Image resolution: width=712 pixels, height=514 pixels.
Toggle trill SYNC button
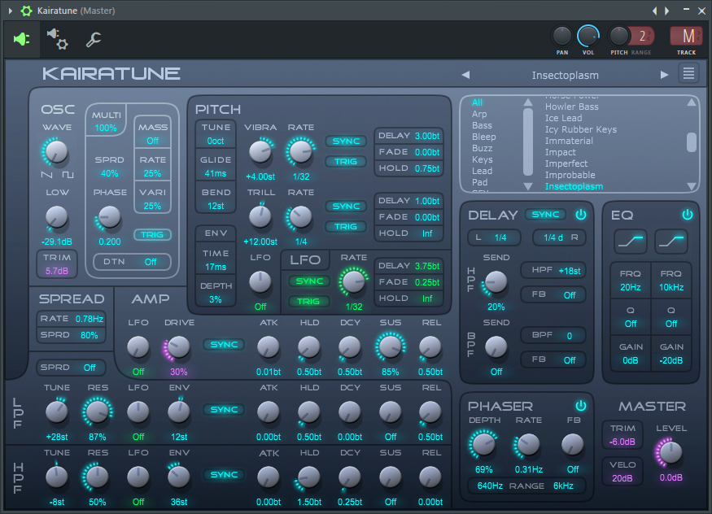pyautogui.click(x=346, y=206)
